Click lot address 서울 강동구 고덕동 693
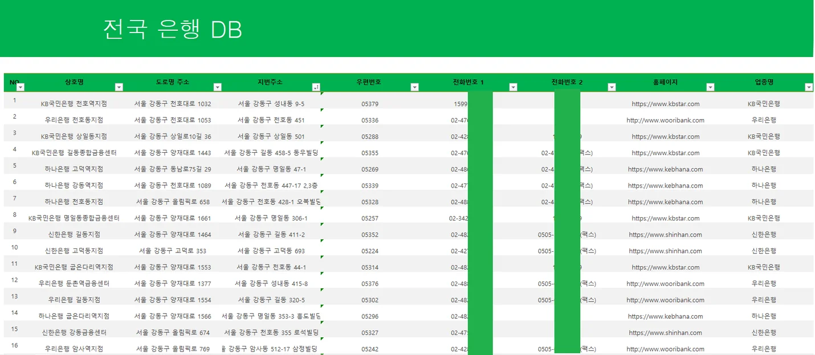 coord(271,251)
